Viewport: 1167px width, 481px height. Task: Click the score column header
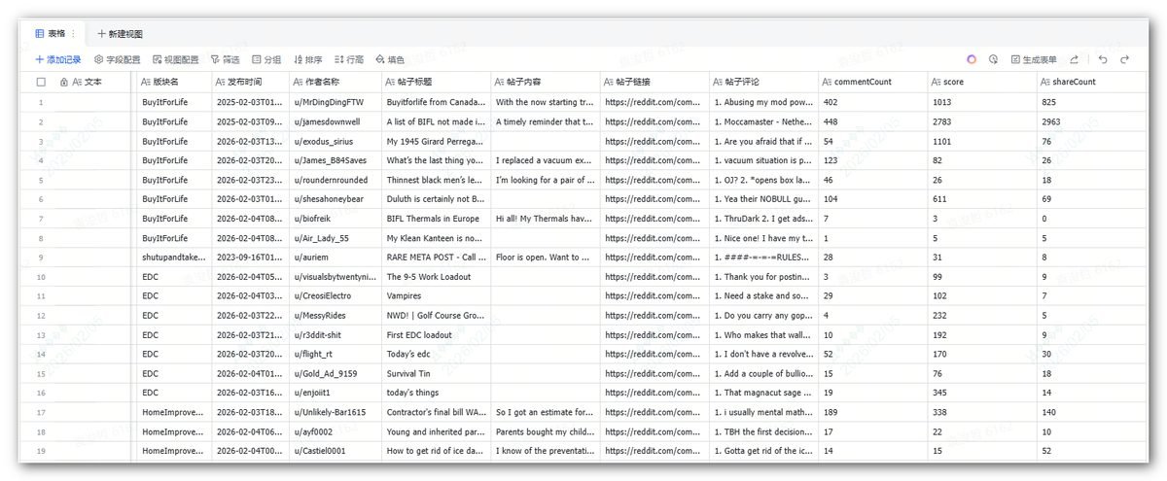[x=981, y=83]
